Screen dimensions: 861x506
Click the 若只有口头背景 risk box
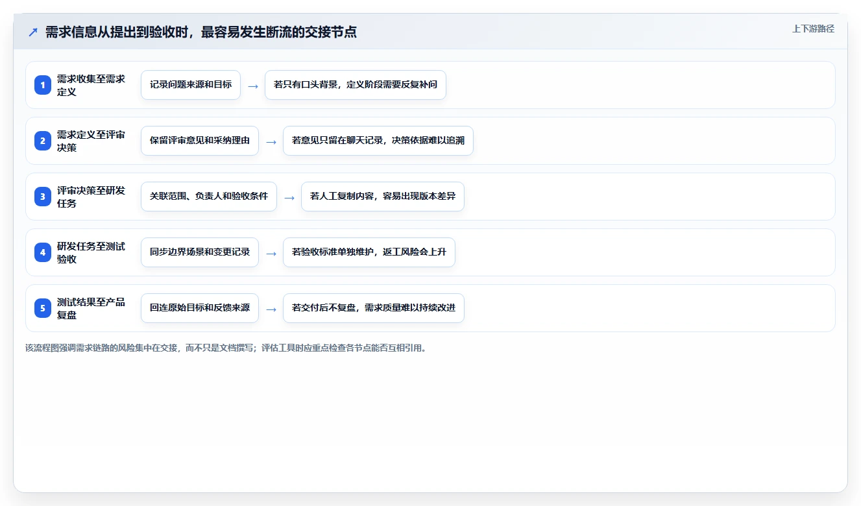356,85
